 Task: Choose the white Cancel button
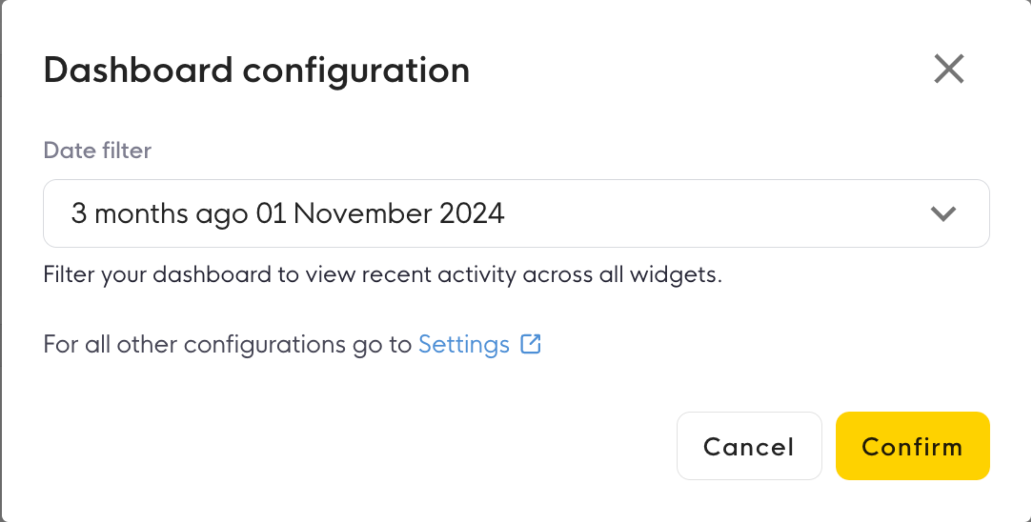749,446
